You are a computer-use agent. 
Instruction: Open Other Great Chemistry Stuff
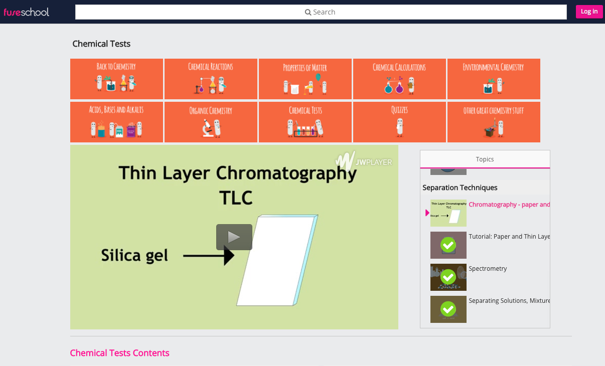point(494,122)
